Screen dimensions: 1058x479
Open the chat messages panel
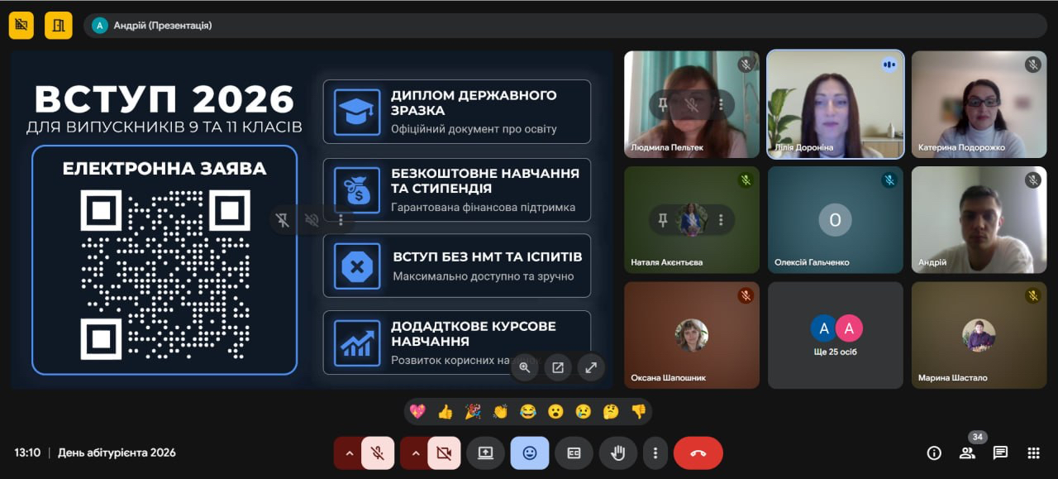point(1000,453)
